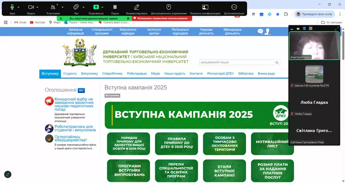
Task: Open Факультети кафедри menu
Action: click(x=128, y=31)
